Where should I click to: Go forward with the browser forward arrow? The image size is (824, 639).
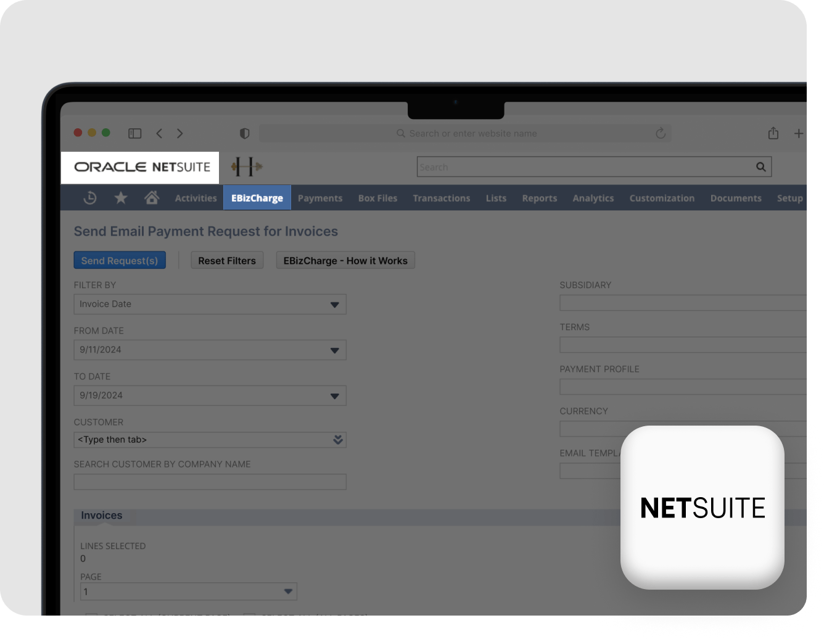click(179, 133)
